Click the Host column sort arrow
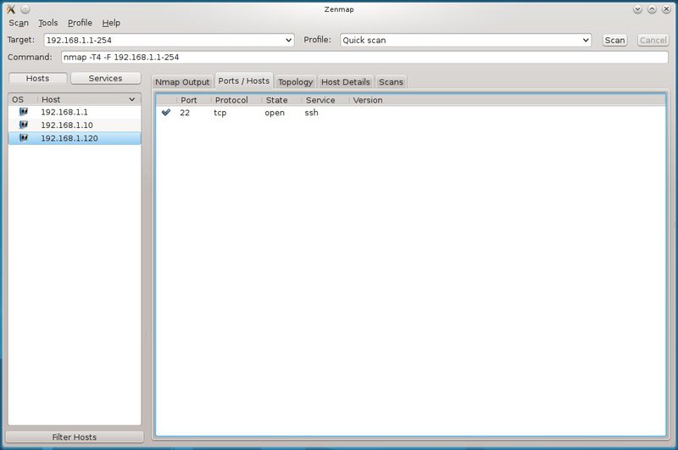Viewport: 678px width, 450px height. tap(131, 100)
